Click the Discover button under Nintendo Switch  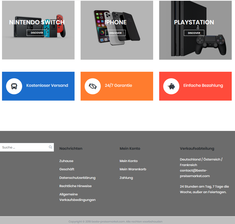[37, 33]
